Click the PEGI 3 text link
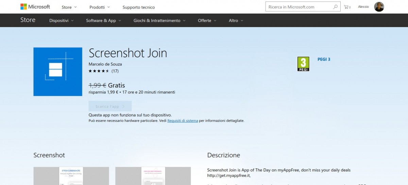 click(324, 59)
